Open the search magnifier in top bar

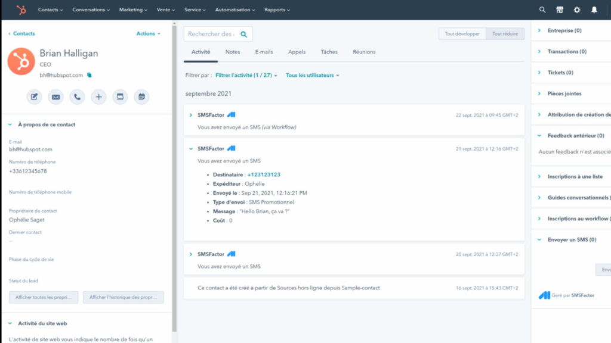[542, 10]
